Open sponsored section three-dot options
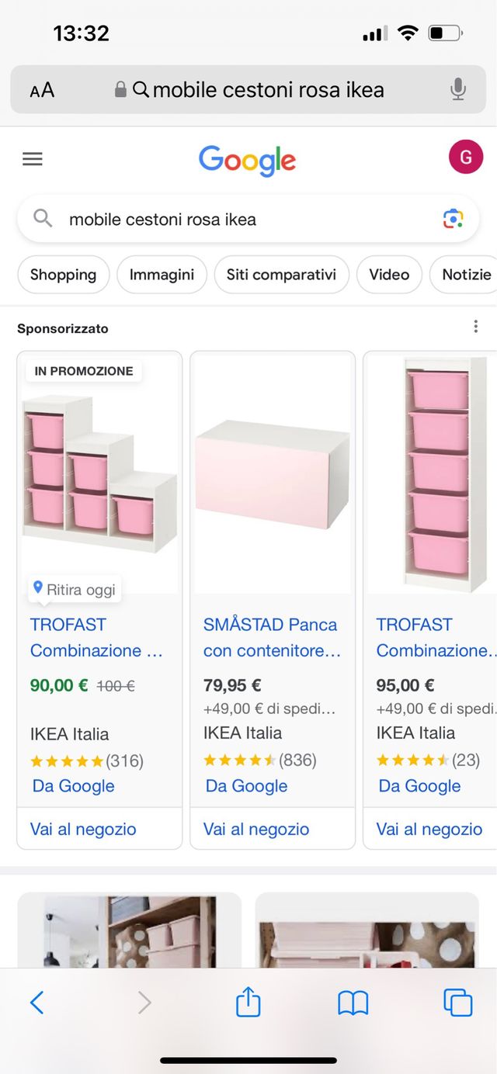Viewport: 497px width, 1074px height. coord(476,327)
